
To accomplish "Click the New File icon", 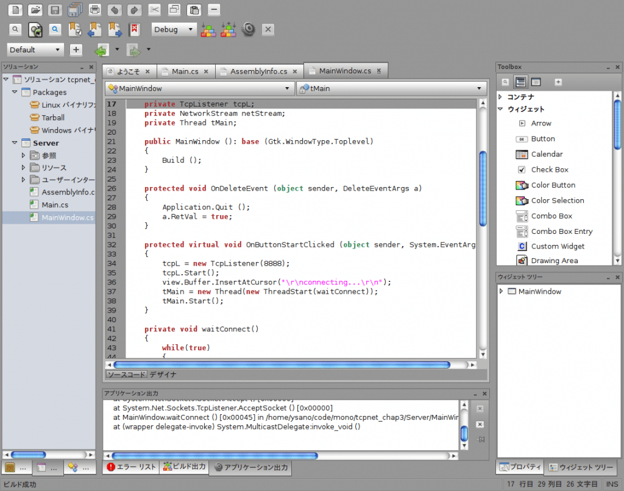I will click(16, 10).
